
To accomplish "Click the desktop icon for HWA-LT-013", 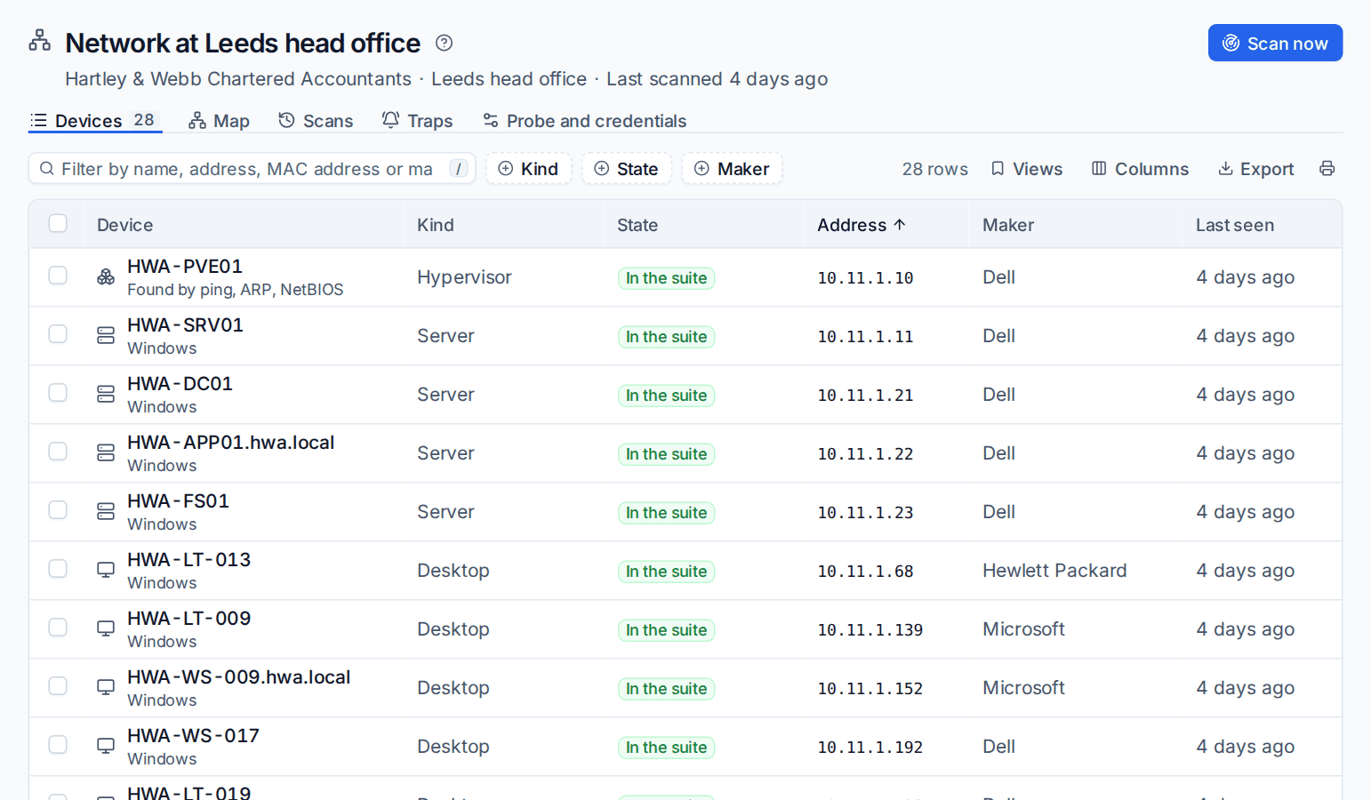I will pyautogui.click(x=106, y=571).
